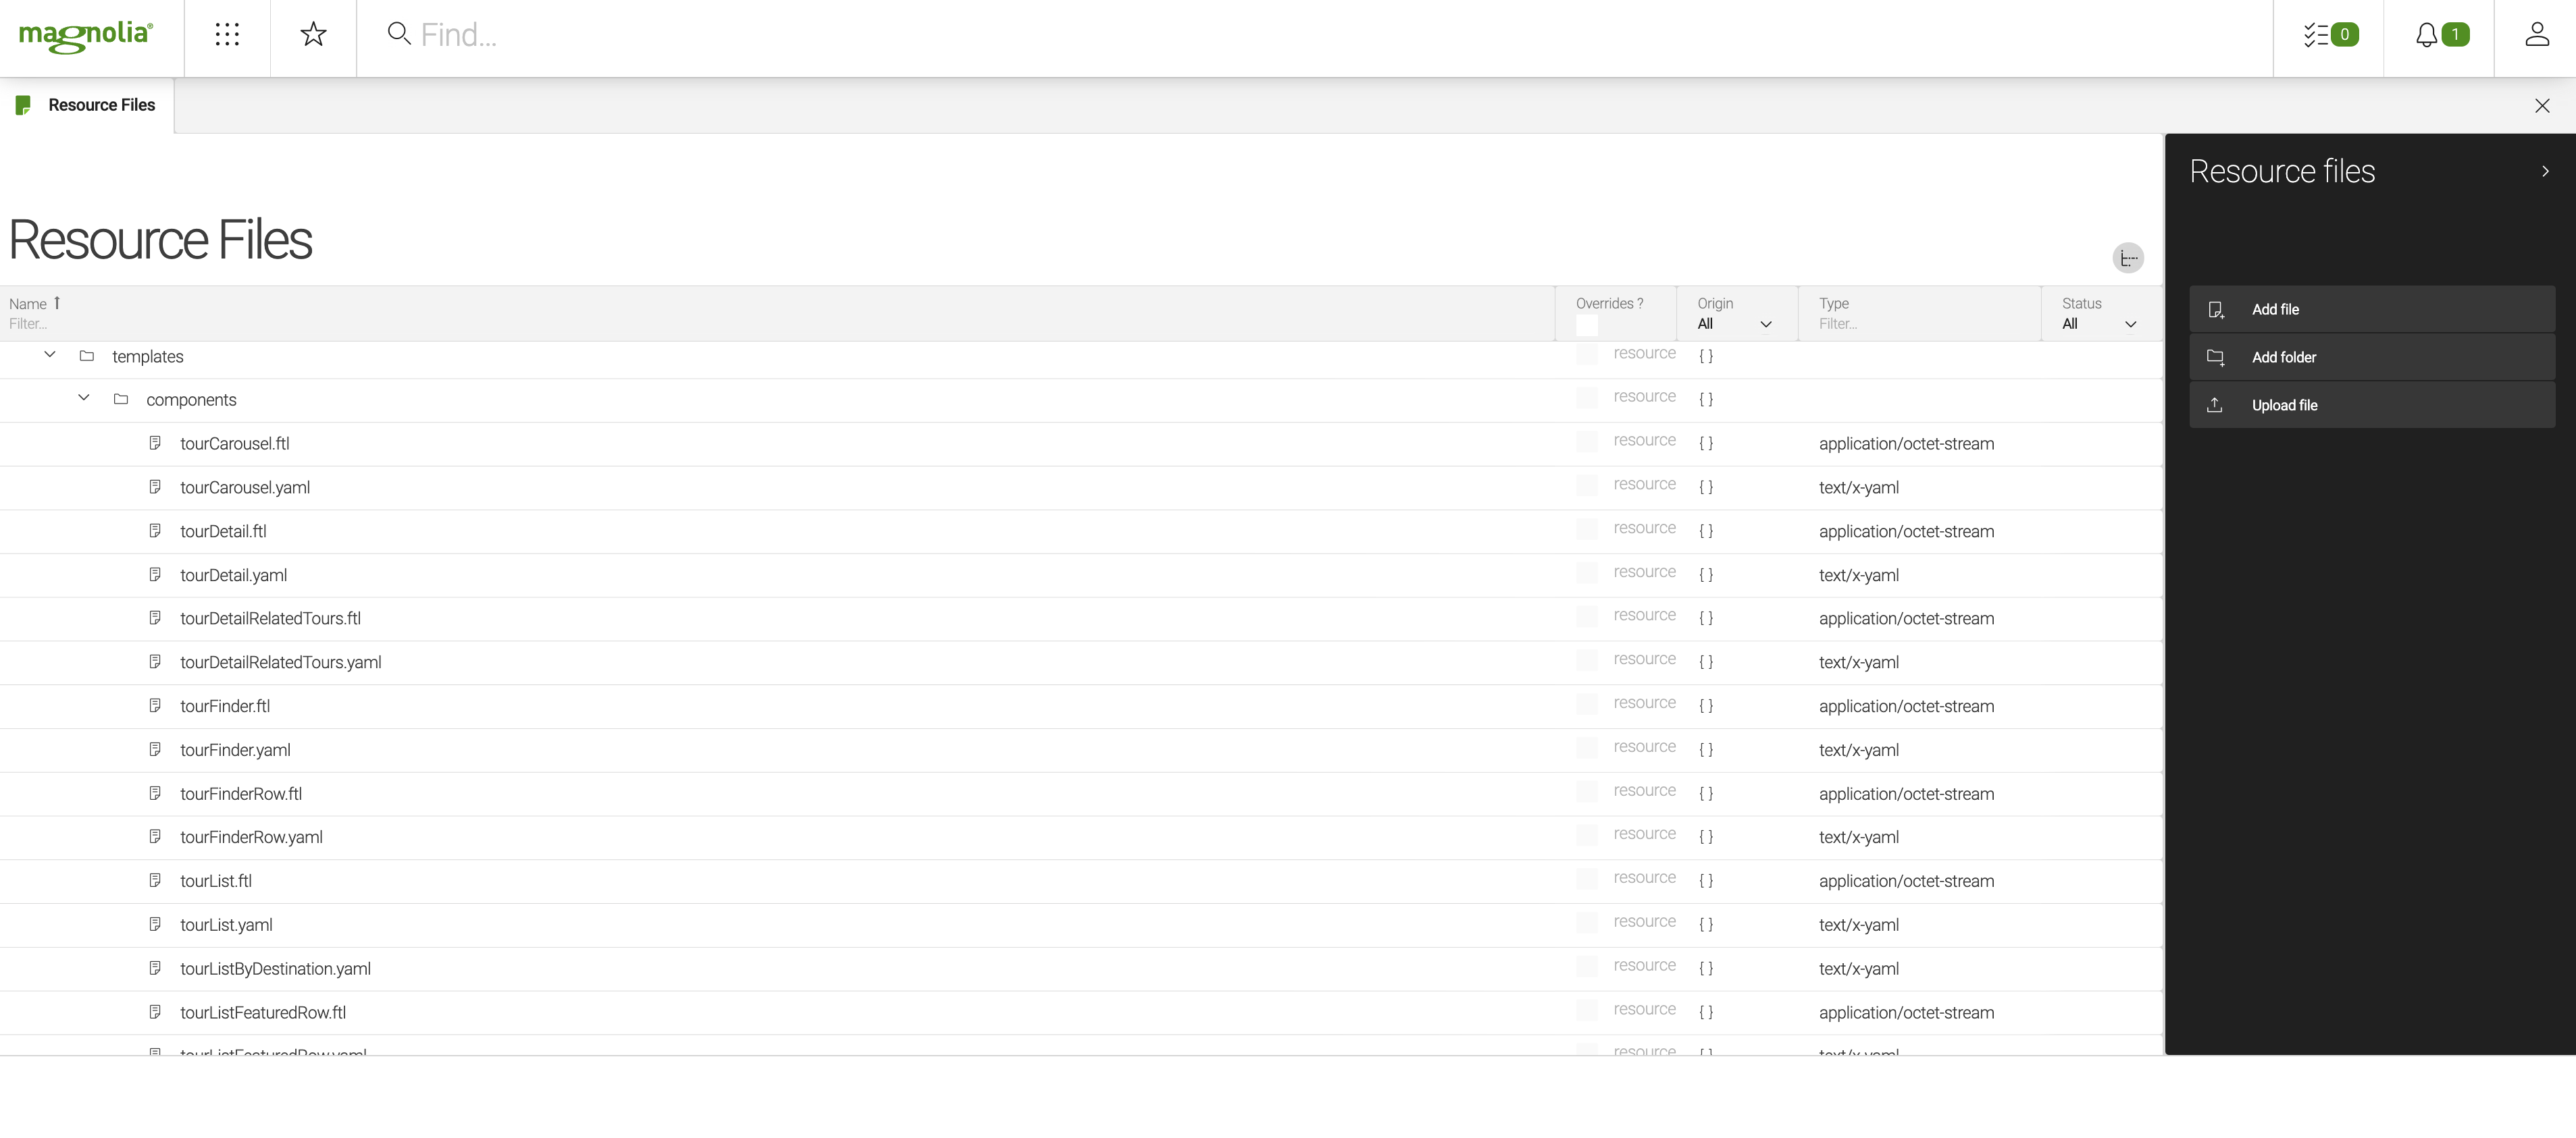Close the Resource Files app

click(2542, 106)
